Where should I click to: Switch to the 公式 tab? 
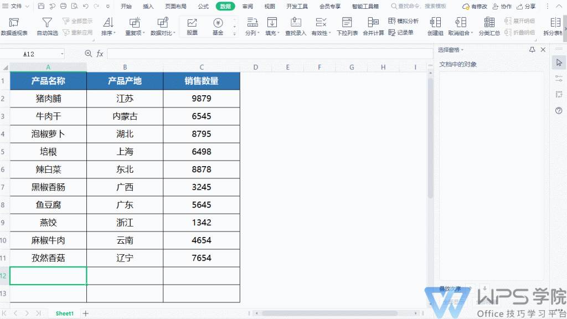[x=203, y=6]
